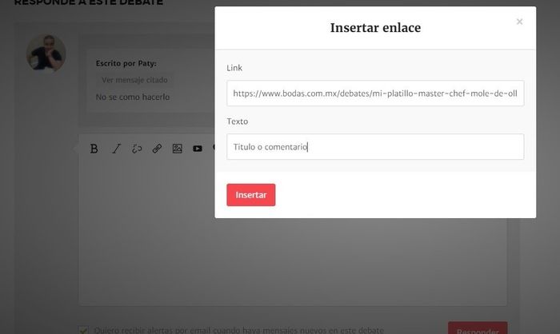This screenshot has height=334, width=560.
Task: Click the Responder button
Action: pos(478,328)
